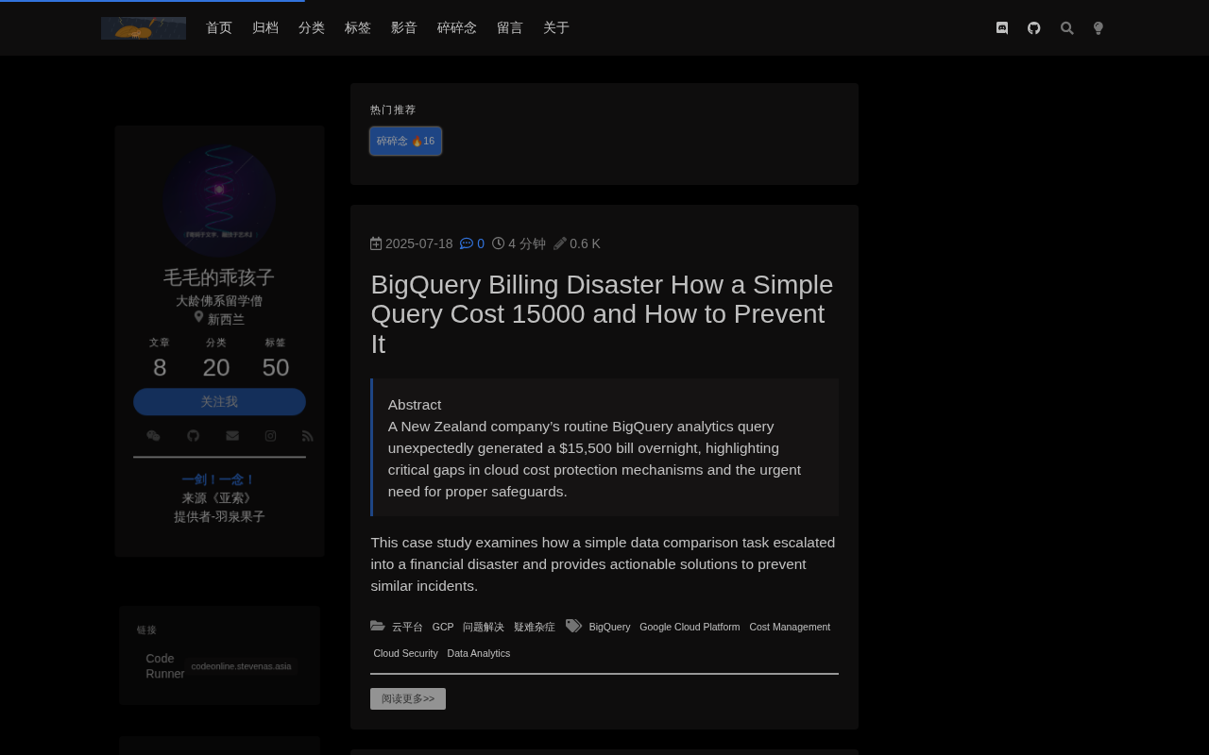Click the 阅读更多>> button

(x=408, y=698)
